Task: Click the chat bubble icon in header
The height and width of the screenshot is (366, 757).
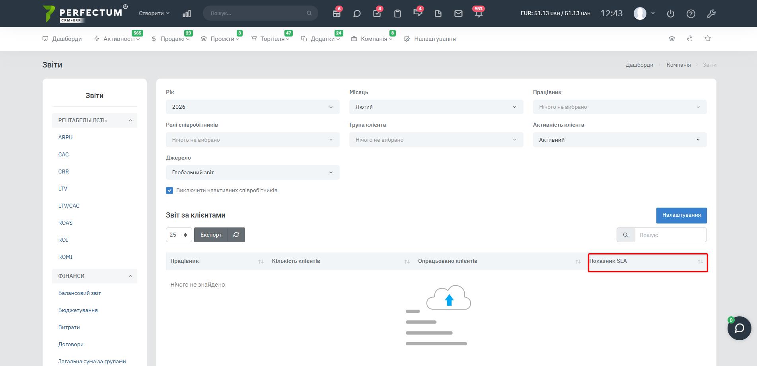Action: pos(357,13)
